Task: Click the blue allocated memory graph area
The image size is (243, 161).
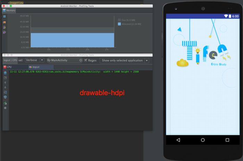Action: coord(72,40)
